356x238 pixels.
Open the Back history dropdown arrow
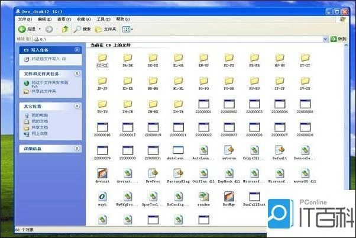pyautogui.click(x=40, y=29)
